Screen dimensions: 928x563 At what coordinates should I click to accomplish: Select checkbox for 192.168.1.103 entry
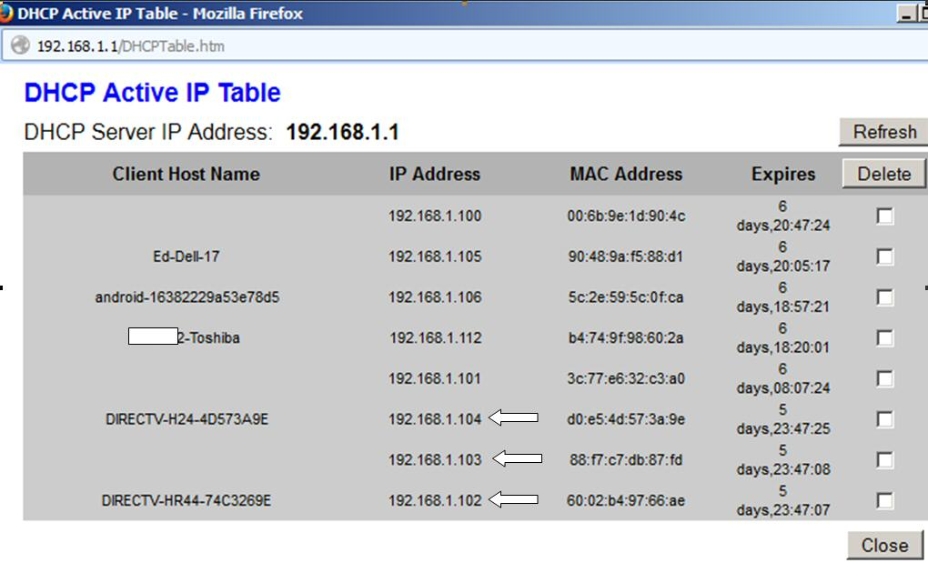[x=884, y=459]
